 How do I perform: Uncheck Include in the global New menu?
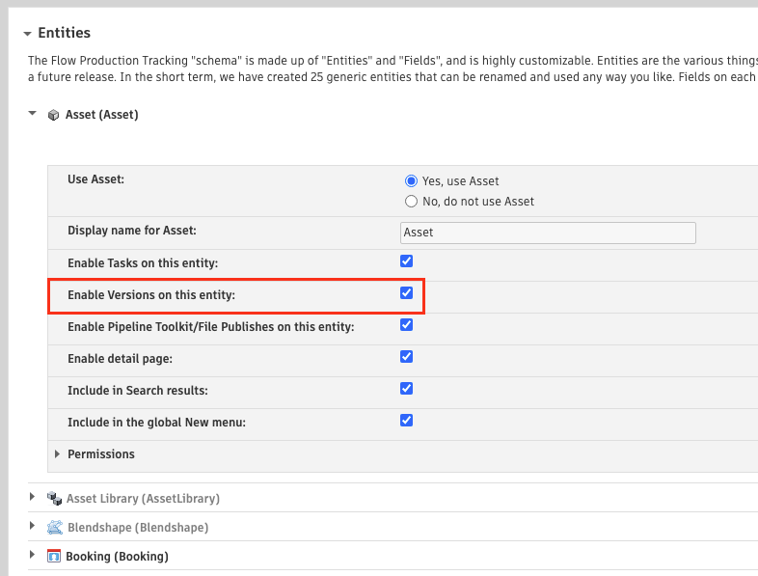pyautogui.click(x=407, y=421)
